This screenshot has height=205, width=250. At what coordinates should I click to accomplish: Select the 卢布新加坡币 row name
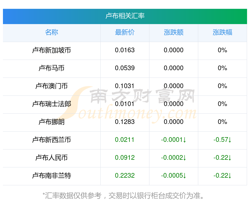click(x=51, y=50)
